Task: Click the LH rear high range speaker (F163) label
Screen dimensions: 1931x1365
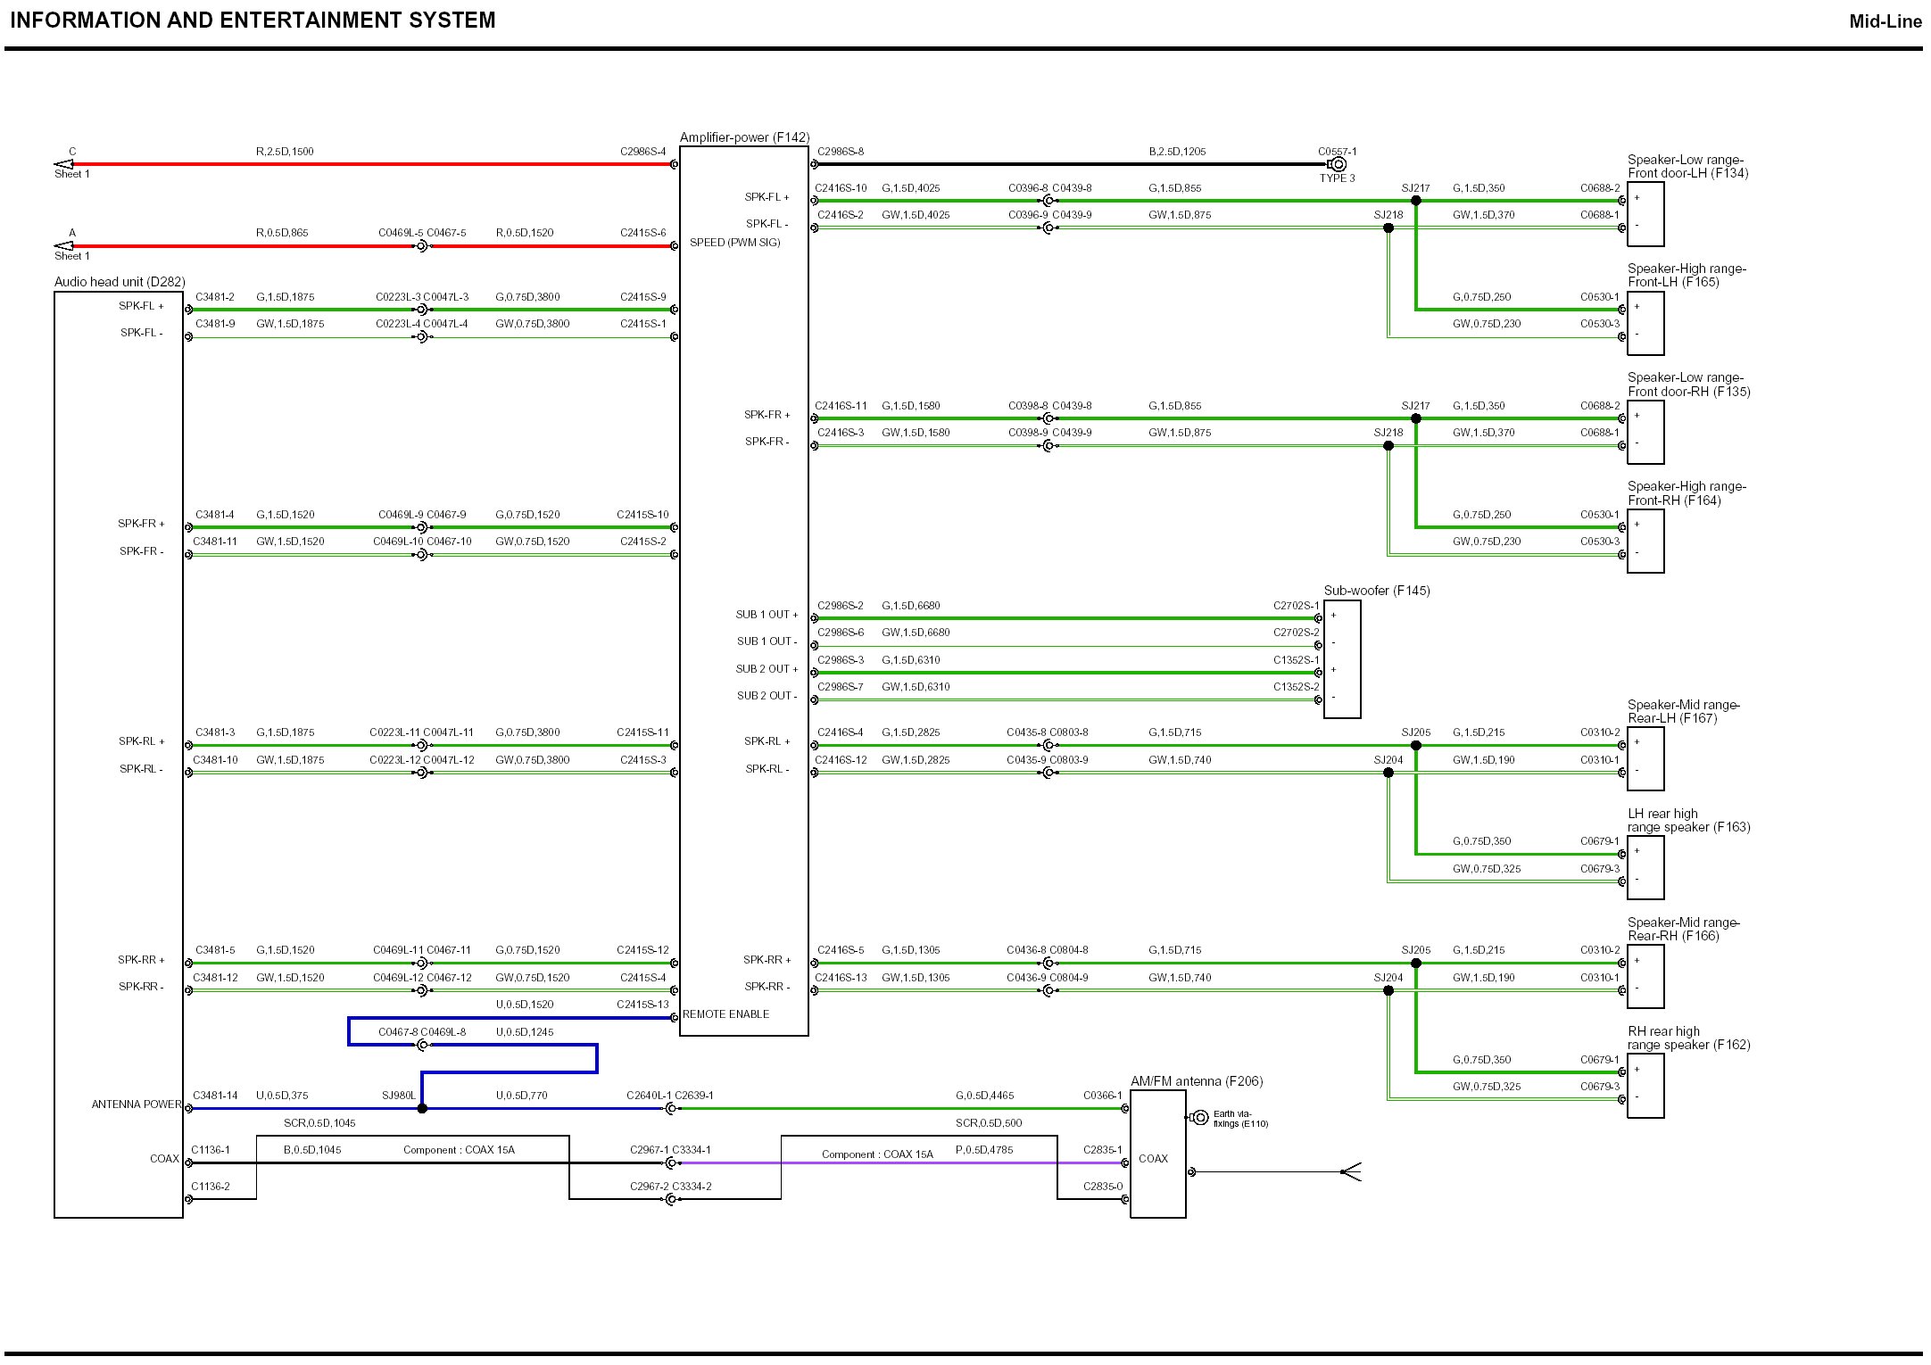Action: [1687, 820]
